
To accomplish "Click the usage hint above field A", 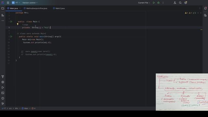I will pos(25,25).
